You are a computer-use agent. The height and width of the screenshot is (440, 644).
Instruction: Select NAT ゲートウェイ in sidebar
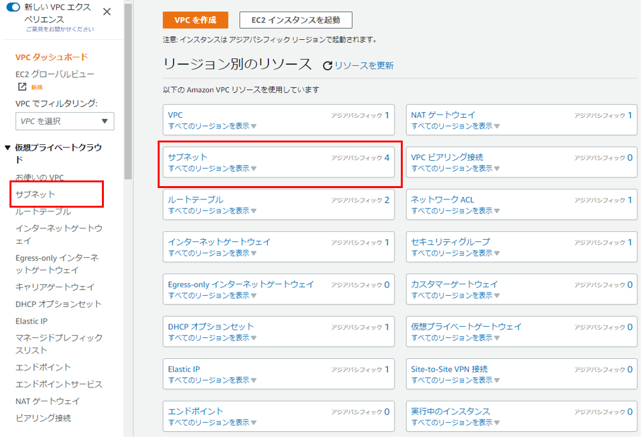(x=47, y=401)
